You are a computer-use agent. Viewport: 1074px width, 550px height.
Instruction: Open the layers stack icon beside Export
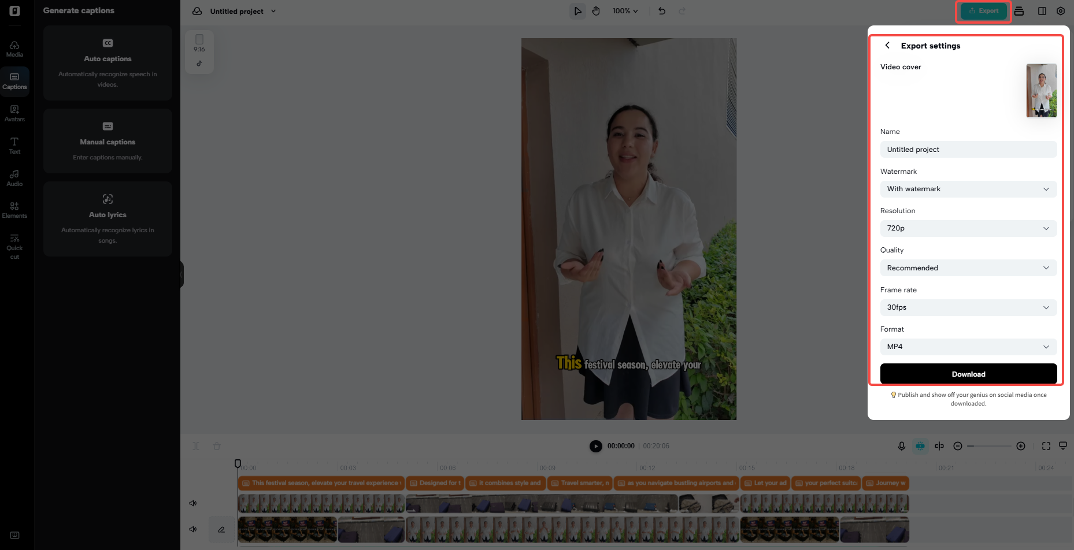tap(1019, 11)
